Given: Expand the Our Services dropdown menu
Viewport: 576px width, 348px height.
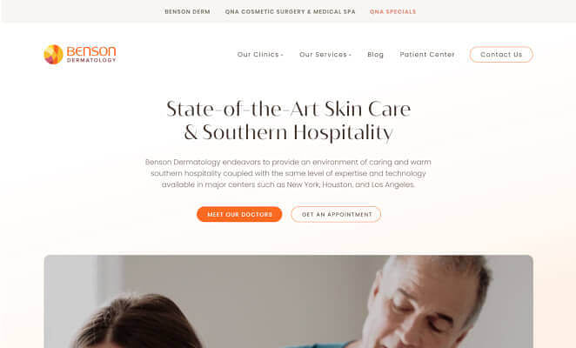Looking at the screenshot, I should [325, 55].
